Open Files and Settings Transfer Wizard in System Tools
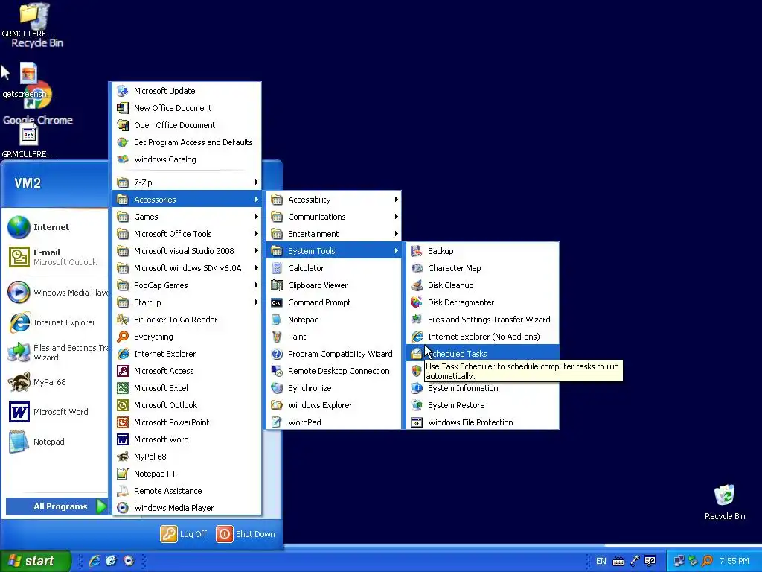Image resolution: width=762 pixels, height=572 pixels. click(x=482, y=319)
